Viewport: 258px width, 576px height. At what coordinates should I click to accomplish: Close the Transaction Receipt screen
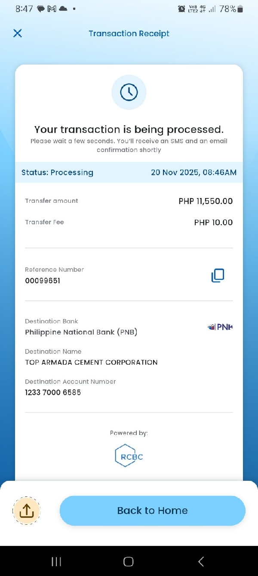point(18,33)
